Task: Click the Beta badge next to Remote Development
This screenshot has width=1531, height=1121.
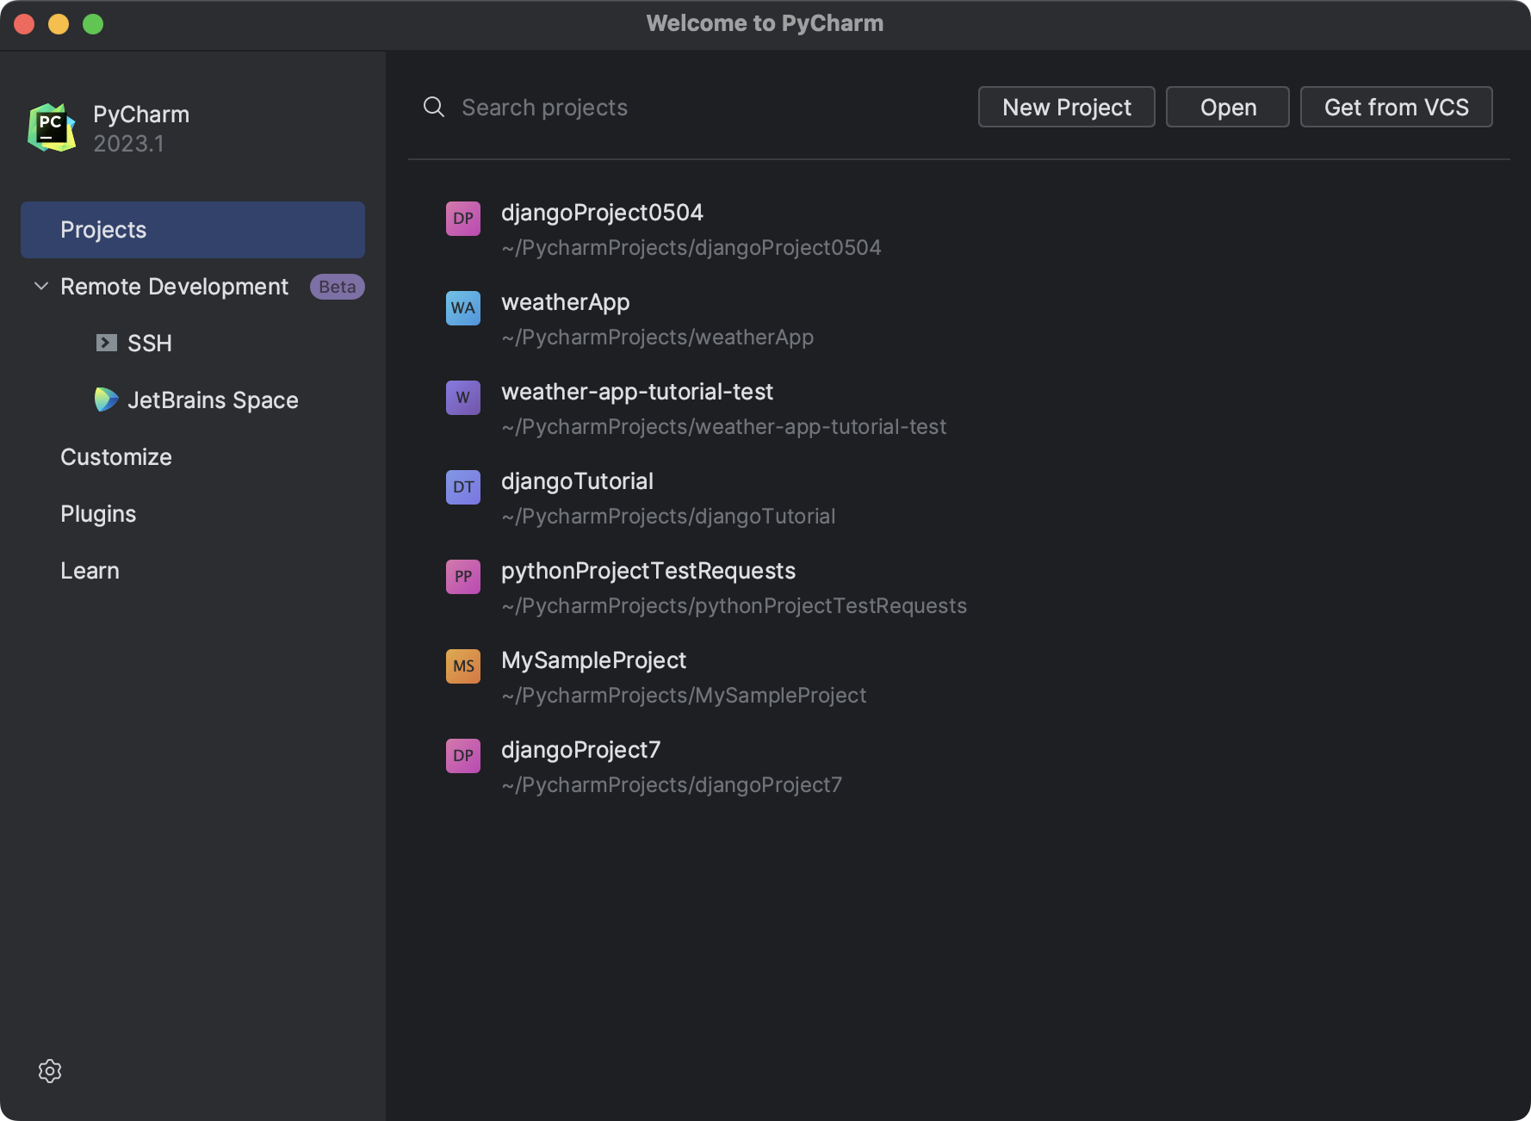Action: 337,286
